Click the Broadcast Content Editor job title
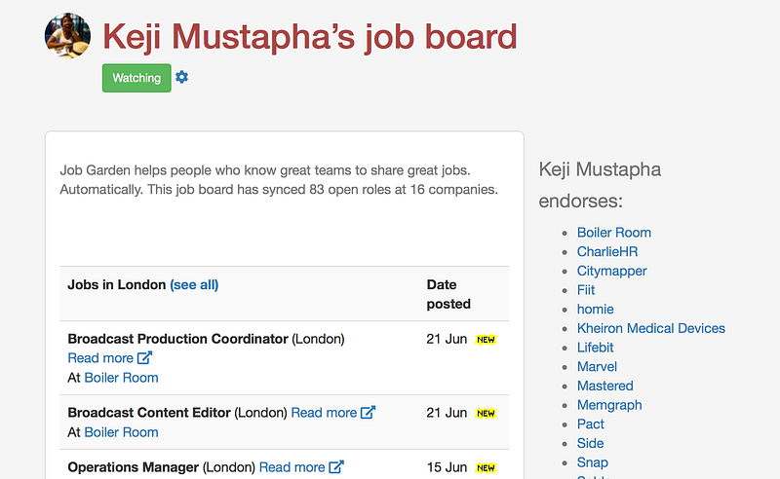The image size is (780, 479). click(x=149, y=413)
